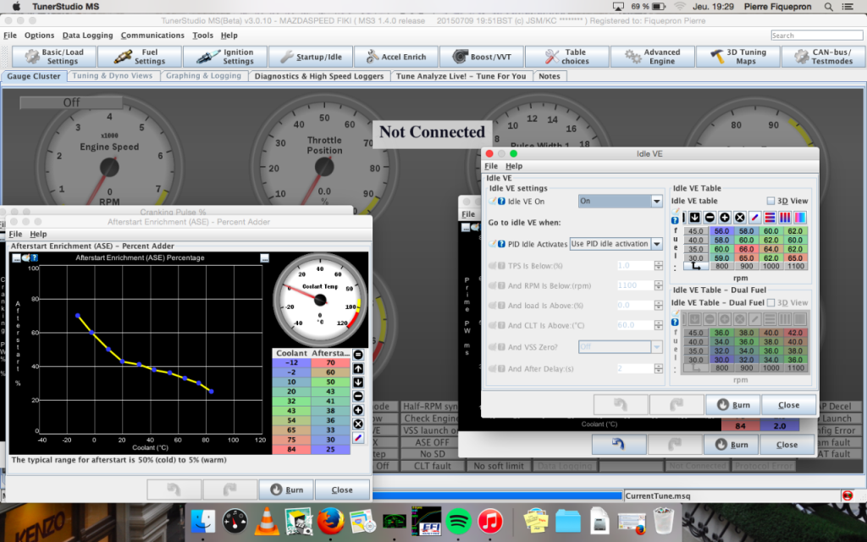Screen dimensions: 867x542
Task: Click help icon next to PID Idle Activates
Action: coord(501,244)
